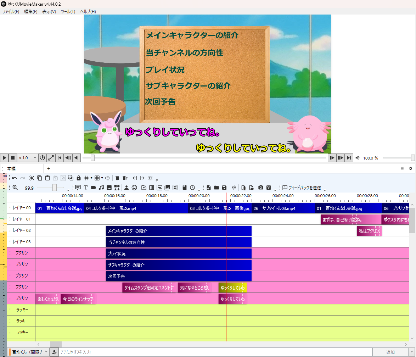416x357 pixels.
Task: Click the right arrow-from-bar icon in toolbar
Action: tap(142, 178)
